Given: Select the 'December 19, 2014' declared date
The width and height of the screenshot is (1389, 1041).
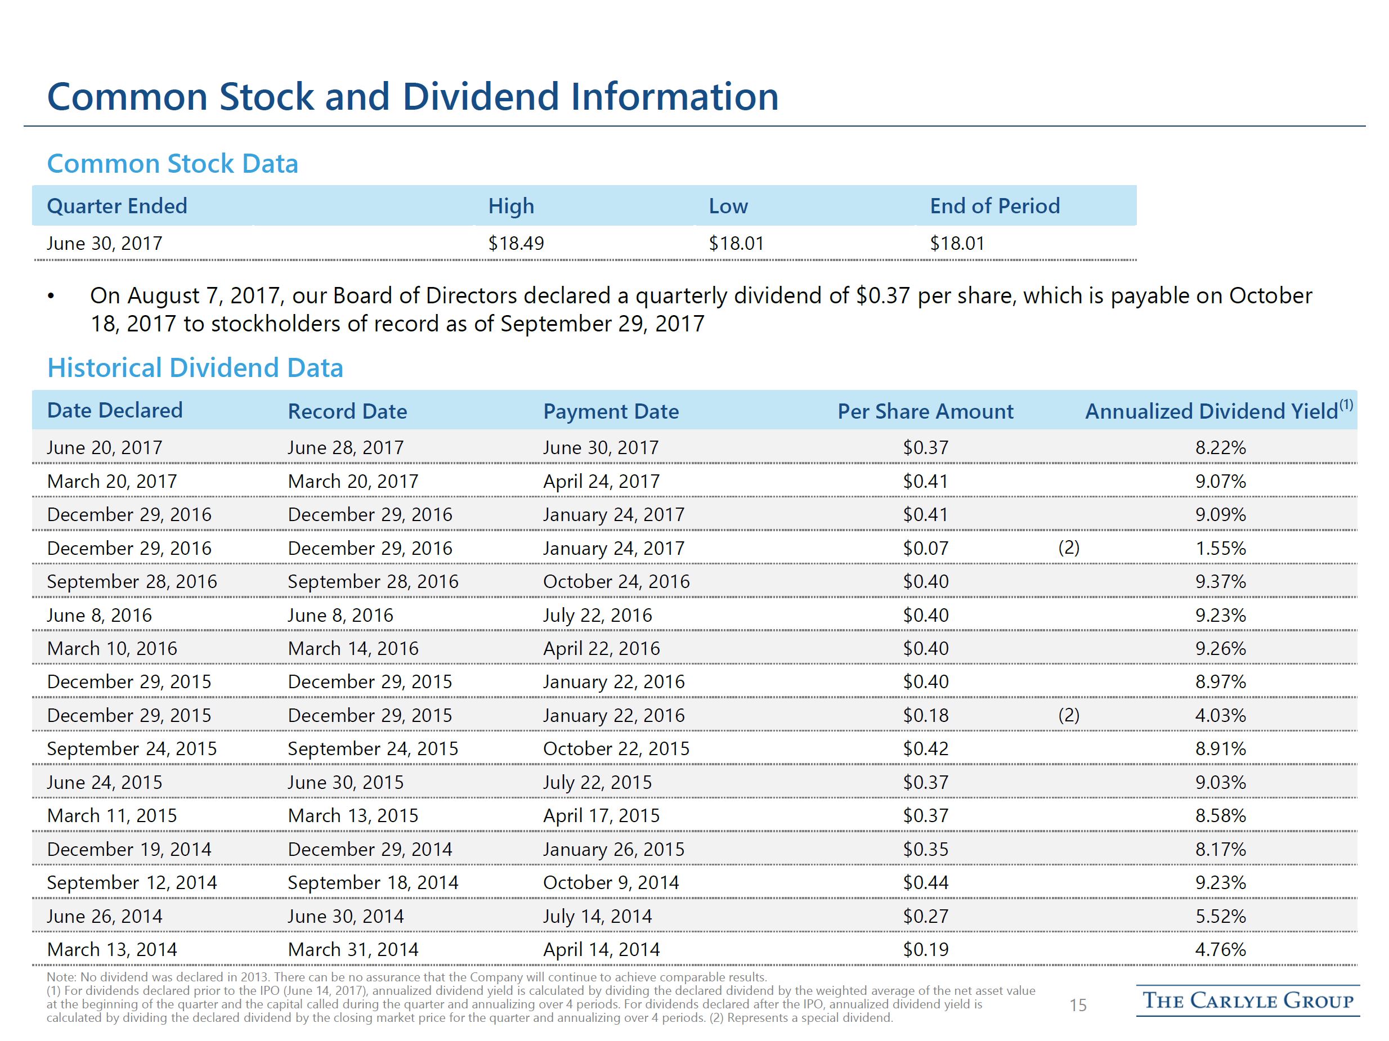Looking at the screenshot, I should [x=129, y=850].
